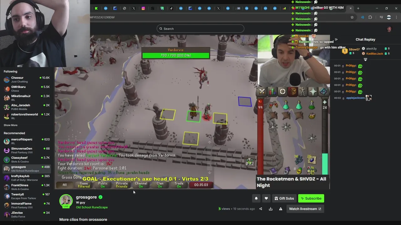Viewport: 401px width, 225px height.
Task: Click the gift icon on Gift Subs
Action: pos(276,198)
